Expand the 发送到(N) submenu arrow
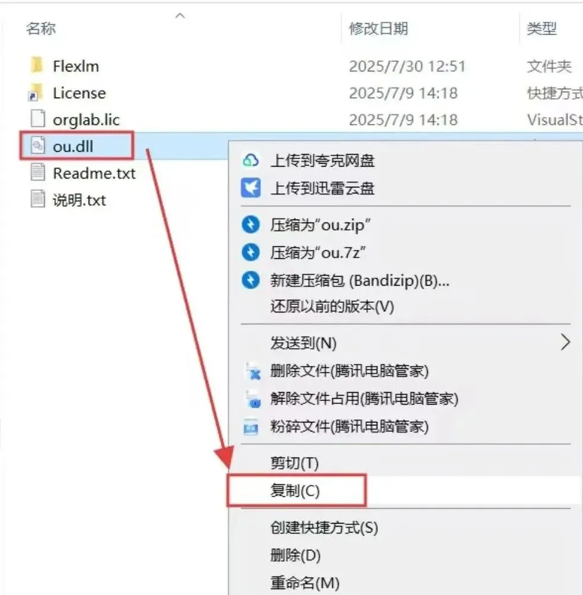The width and height of the screenshot is (583, 595). click(x=565, y=342)
